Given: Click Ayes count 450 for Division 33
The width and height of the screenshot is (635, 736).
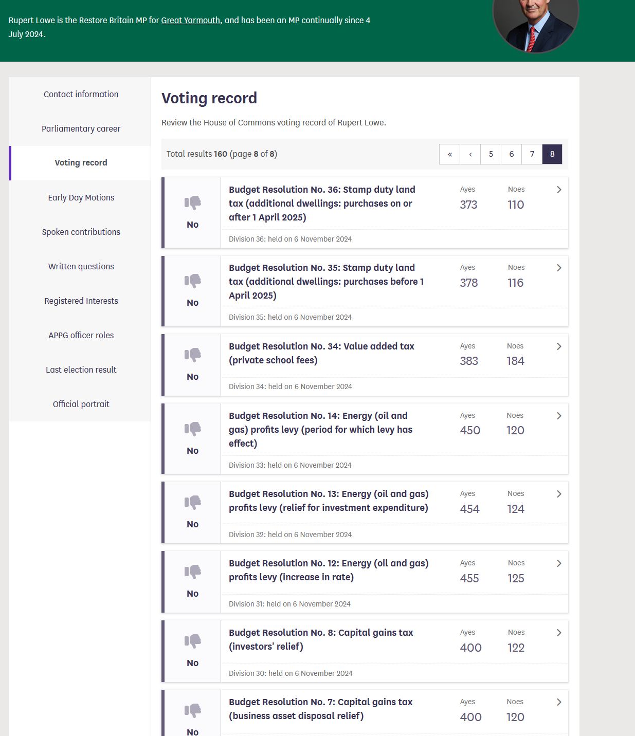Looking at the screenshot, I should point(470,430).
